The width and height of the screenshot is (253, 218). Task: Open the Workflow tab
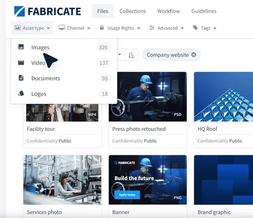click(169, 11)
